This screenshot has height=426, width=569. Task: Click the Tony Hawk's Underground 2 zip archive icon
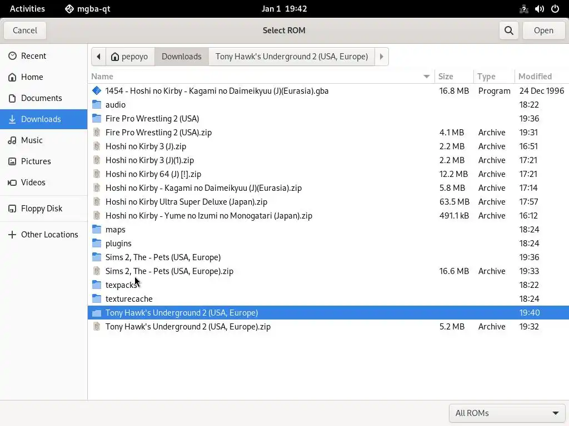97,326
